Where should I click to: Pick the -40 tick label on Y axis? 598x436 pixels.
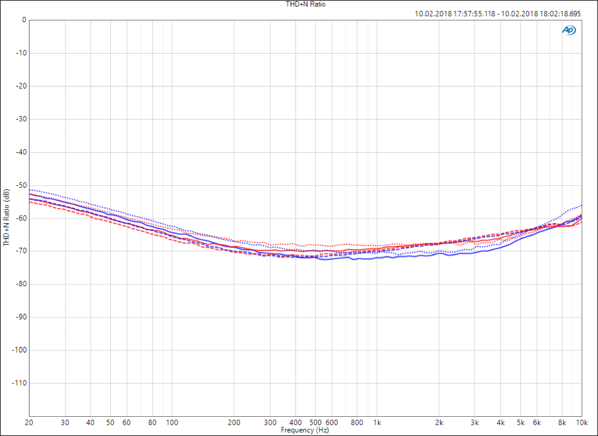coord(20,152)
